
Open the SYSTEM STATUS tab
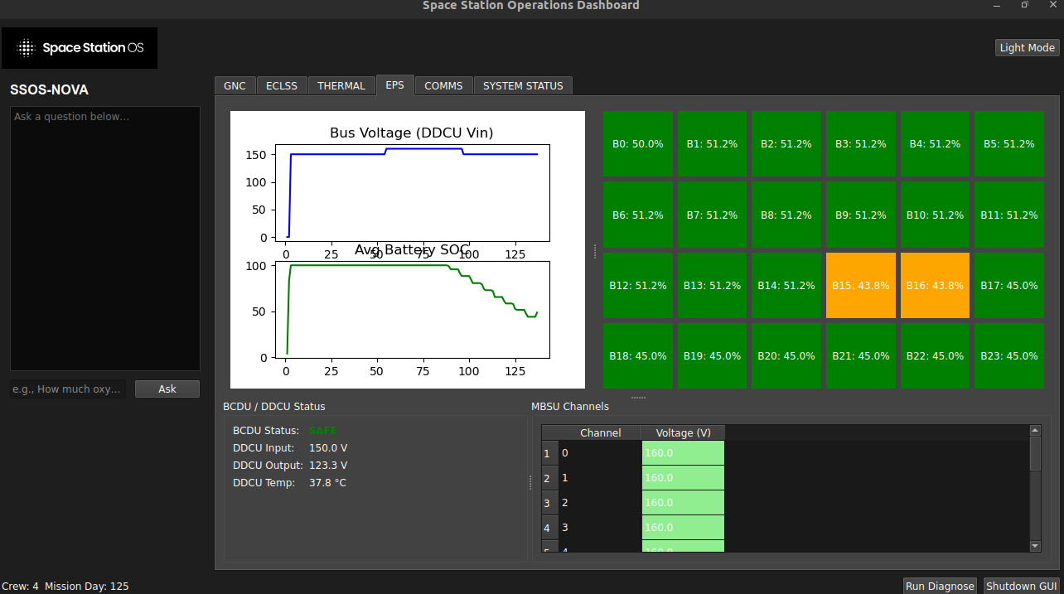[x=523, y=85]
